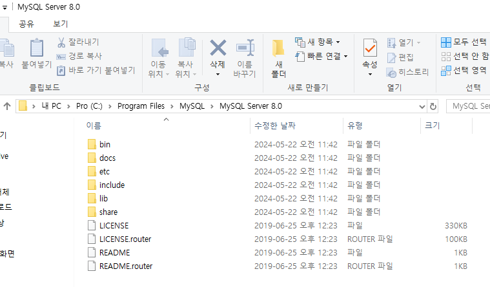Click the Properties (속성) checkmark icon
Image resolution: width=490 pixels, height=287 pixels.
click(370, 48)
